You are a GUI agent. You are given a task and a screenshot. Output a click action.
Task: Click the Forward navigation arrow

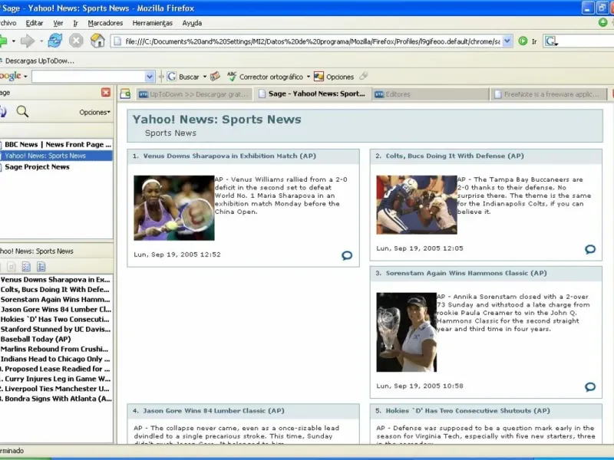click(28, 41)
